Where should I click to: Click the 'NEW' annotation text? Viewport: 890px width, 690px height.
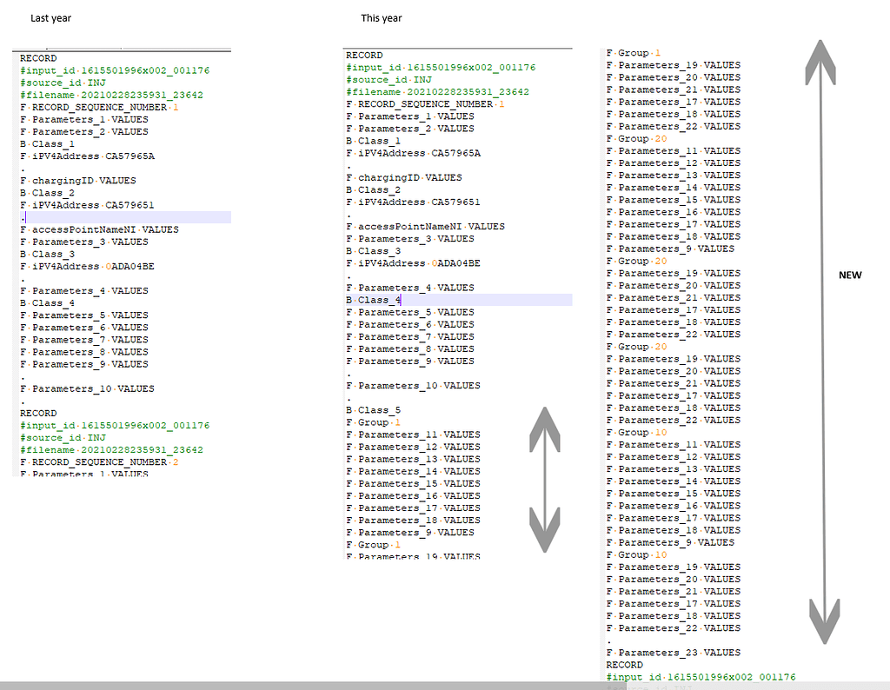850,275
